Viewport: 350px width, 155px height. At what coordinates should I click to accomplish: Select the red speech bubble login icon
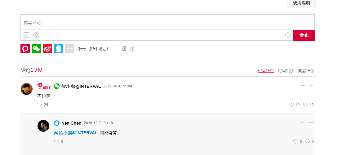coord(25,49)
